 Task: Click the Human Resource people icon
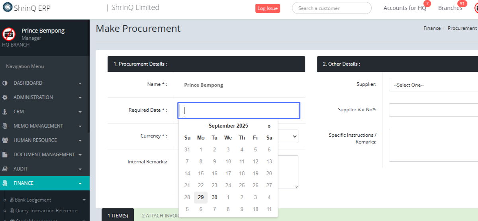pos(5,140)
